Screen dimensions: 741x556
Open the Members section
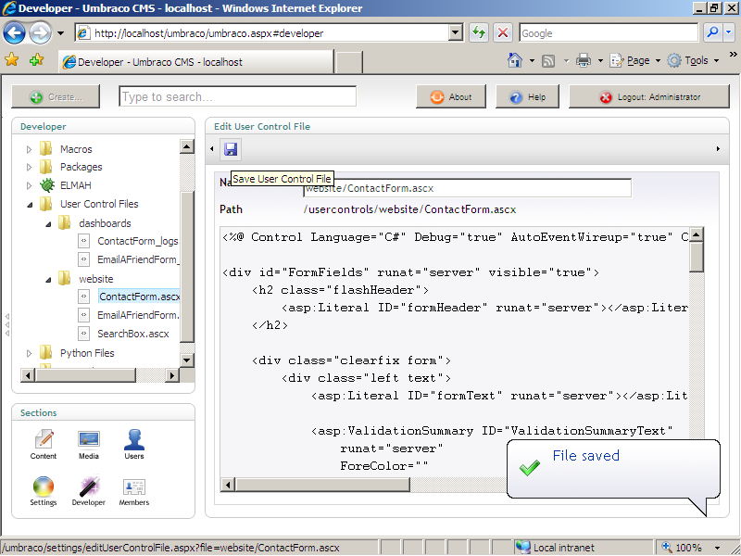coord(134,491)
